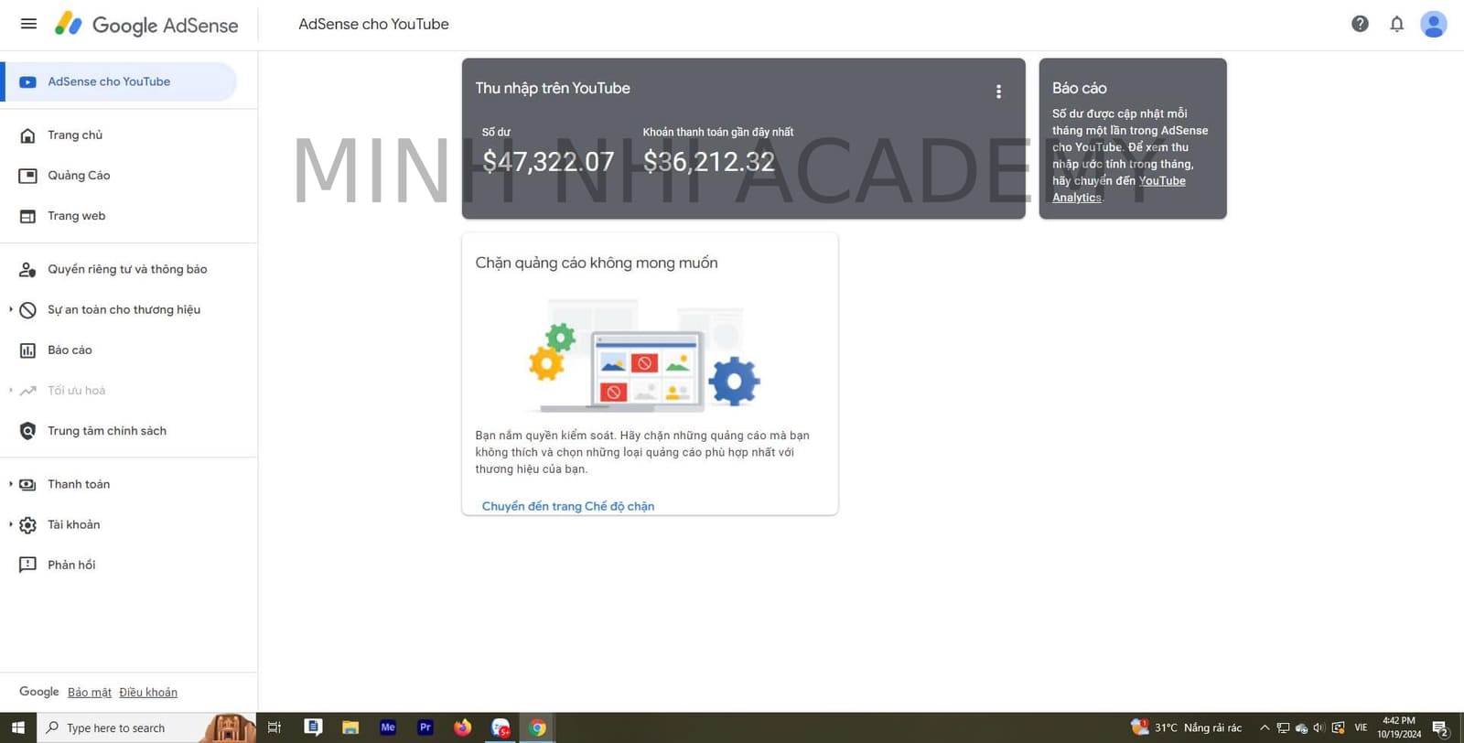Open the Help question mark icon

(1360, 24)
